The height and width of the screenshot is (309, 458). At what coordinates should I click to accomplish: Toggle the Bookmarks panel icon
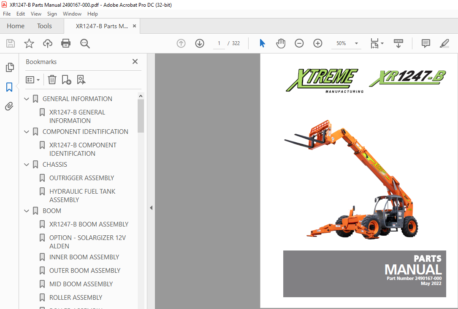(9, 87)
